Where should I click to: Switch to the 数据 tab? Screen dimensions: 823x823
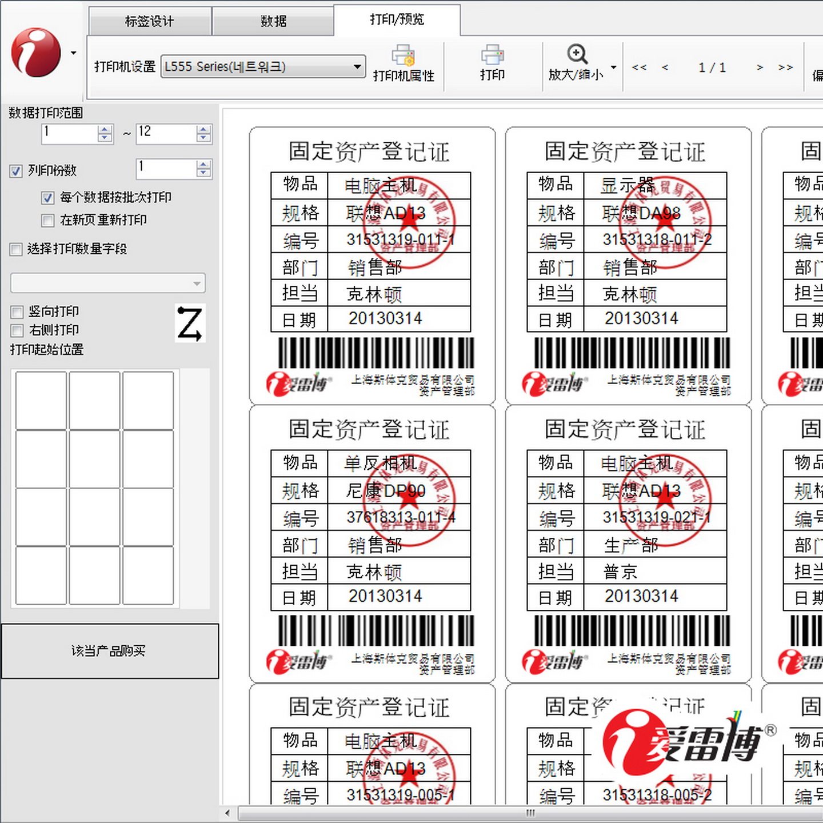tap(273, 22)
